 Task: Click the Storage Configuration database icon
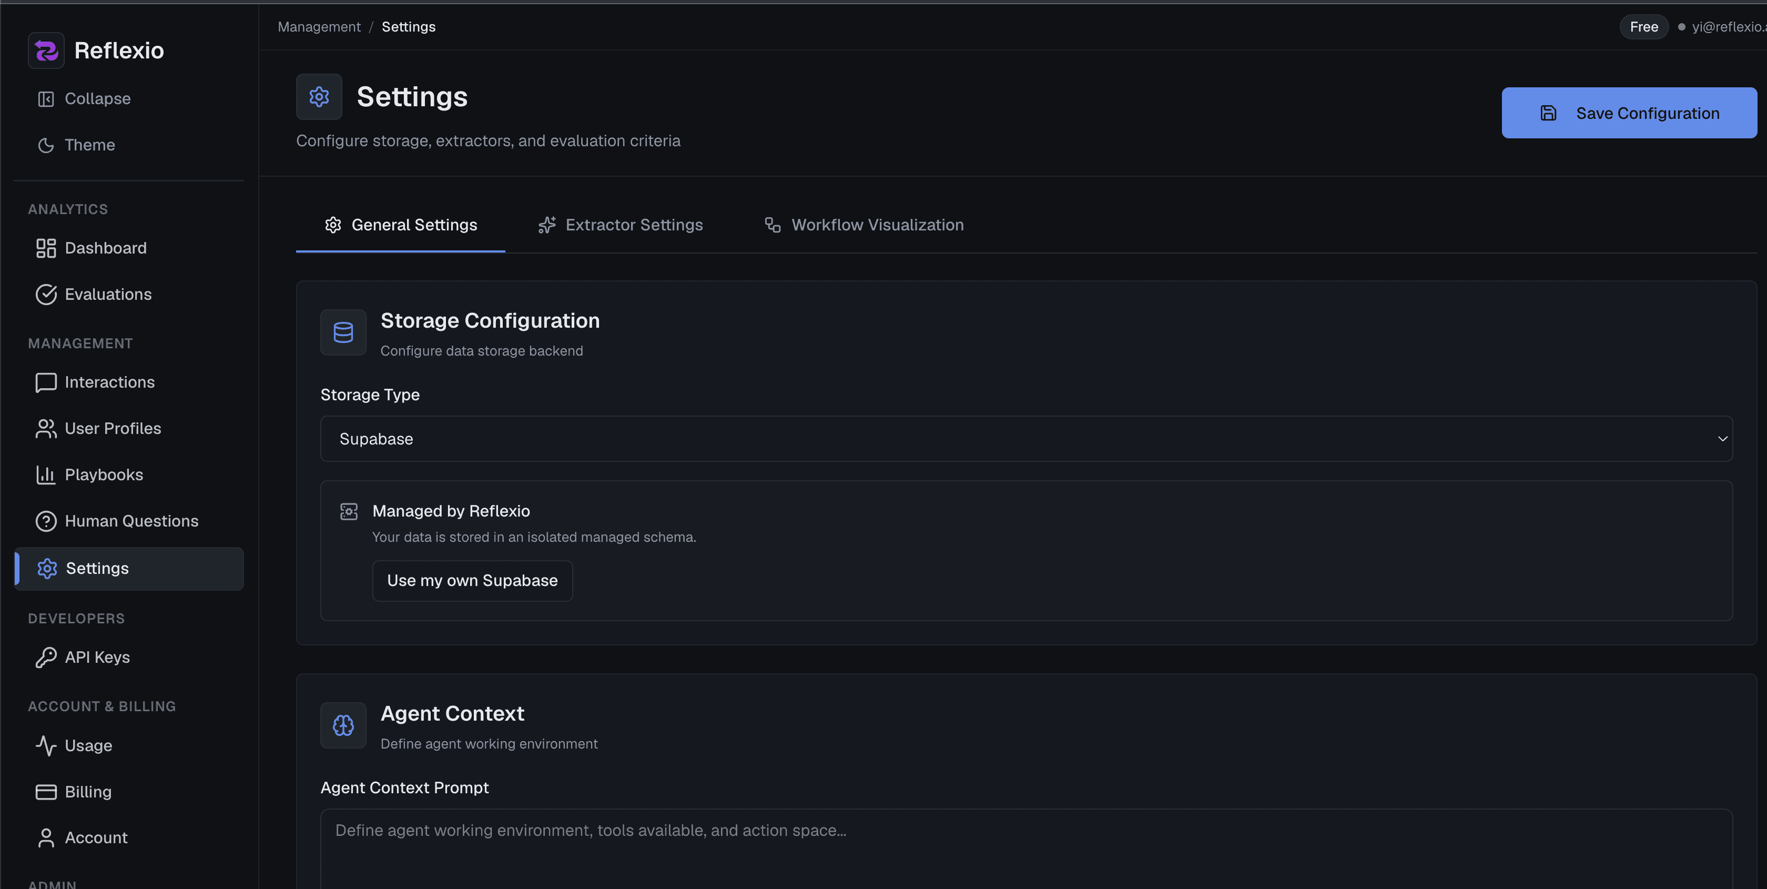[x=343, y=332]
